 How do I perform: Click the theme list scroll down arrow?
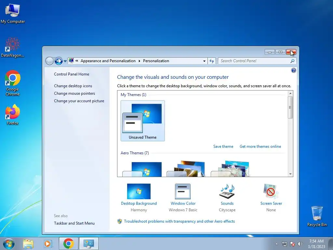[x=290, y=174]
